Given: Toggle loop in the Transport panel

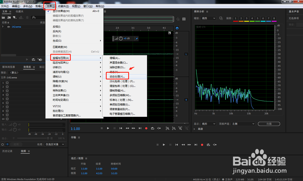Looking at the screenshot, I should tap(208, 145).
